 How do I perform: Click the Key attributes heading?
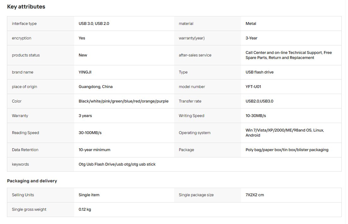[x=26, y=7]
